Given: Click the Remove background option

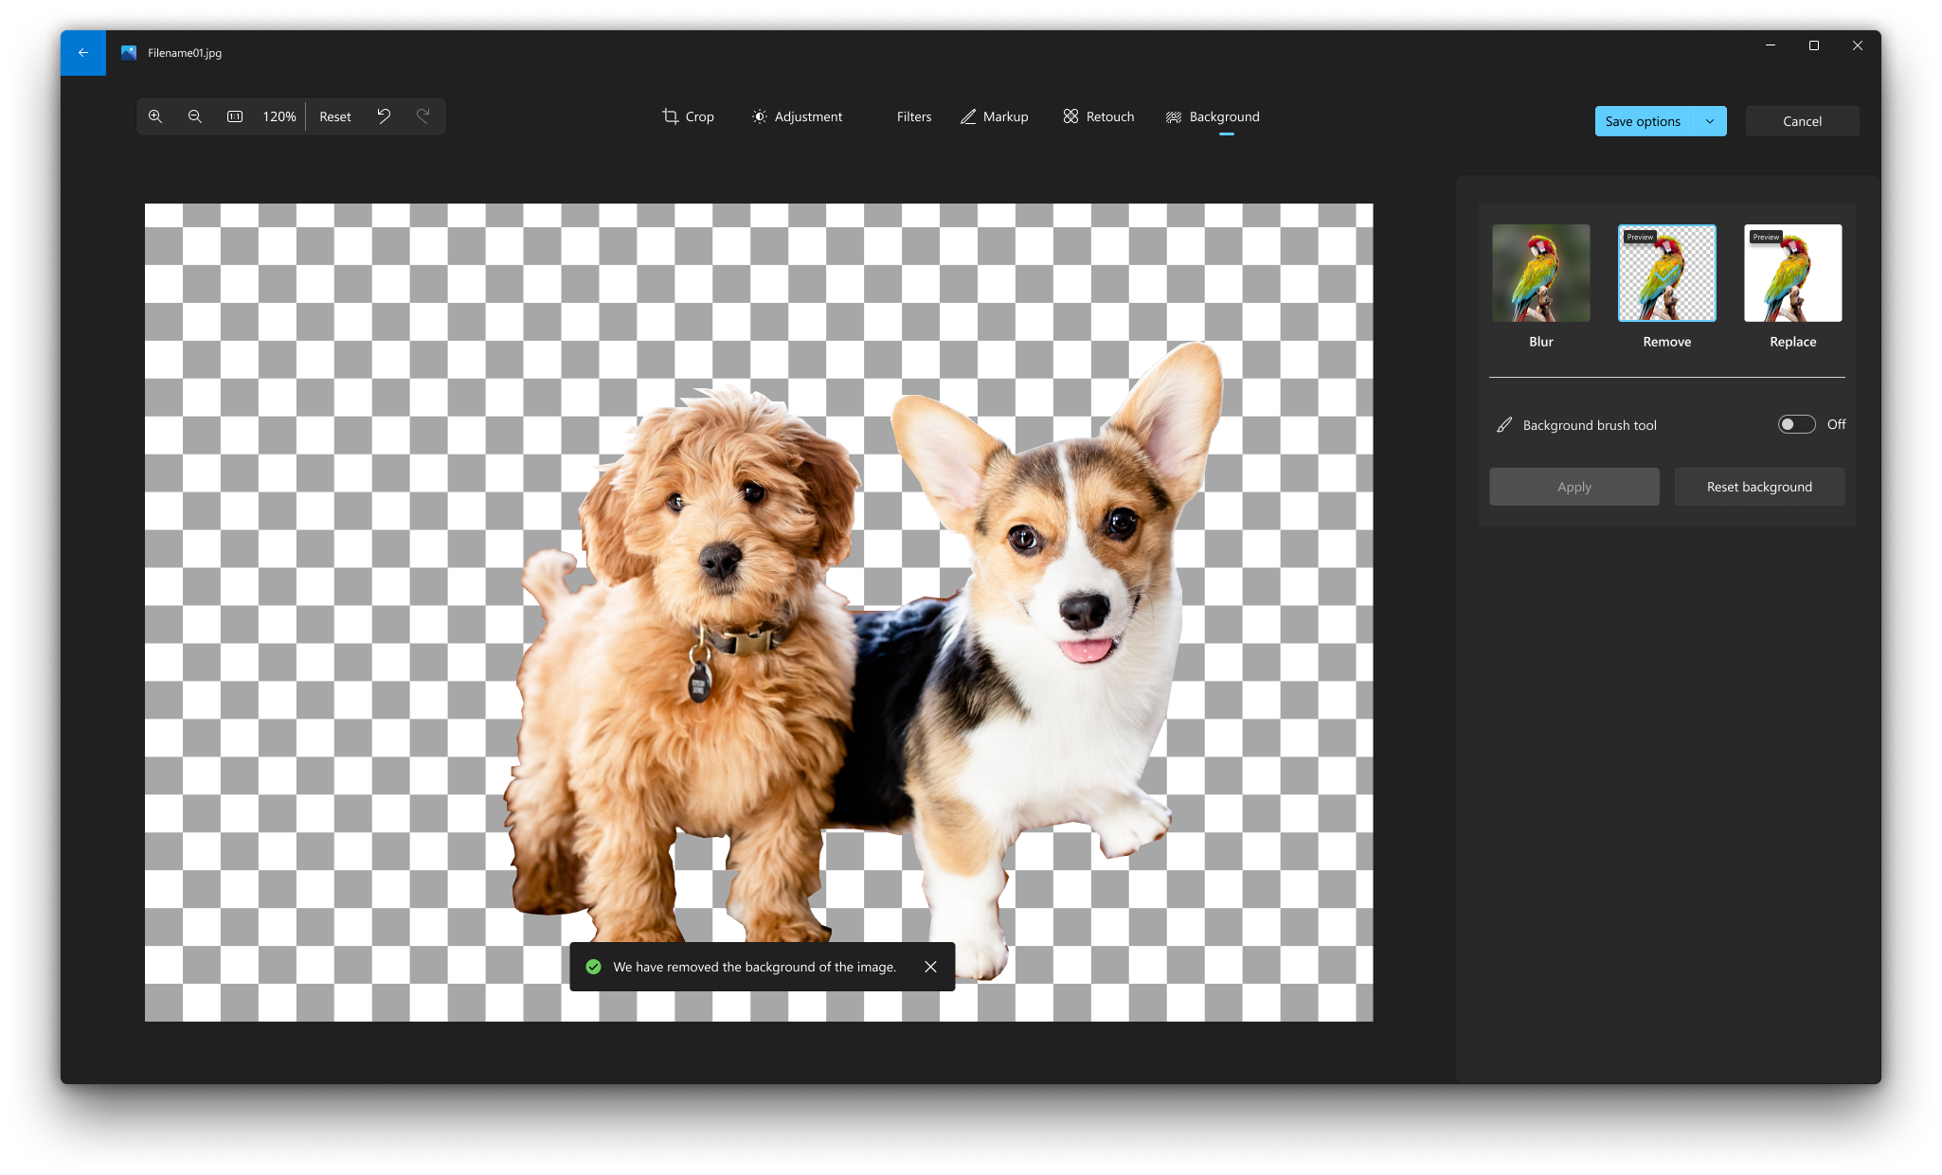Looking at the screenshot, I should pyautogui.click(x=1667, y=272).
